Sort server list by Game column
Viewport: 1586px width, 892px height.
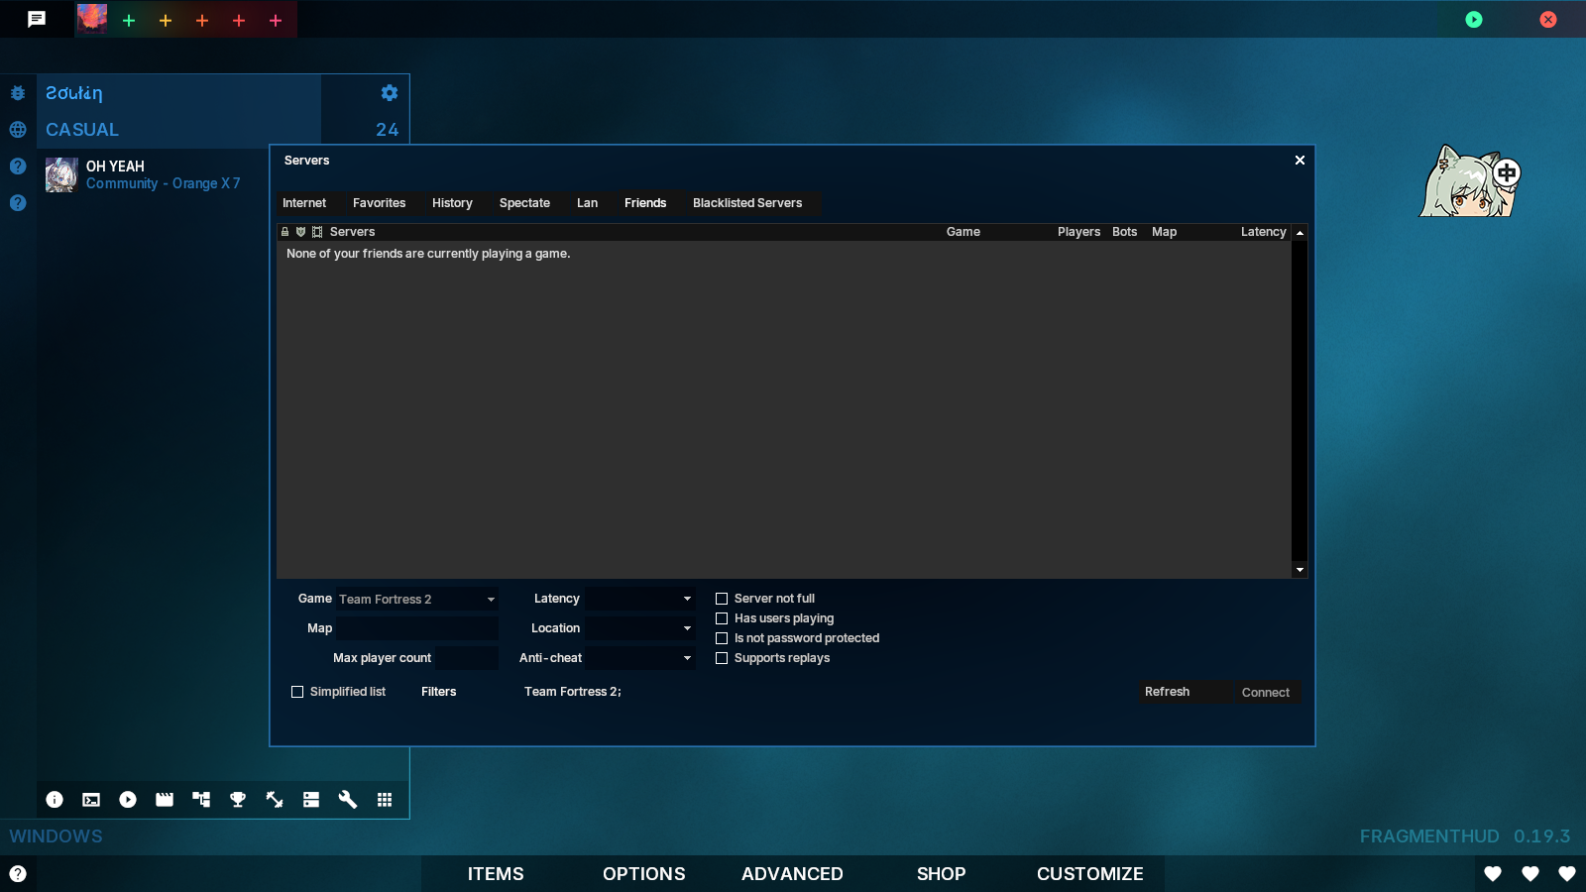[963, 232]
